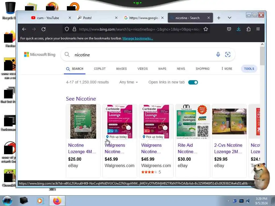The image size is (275, 206).
Task: Close the nicotine - Search tab
Action: click(x=208, y=18)
